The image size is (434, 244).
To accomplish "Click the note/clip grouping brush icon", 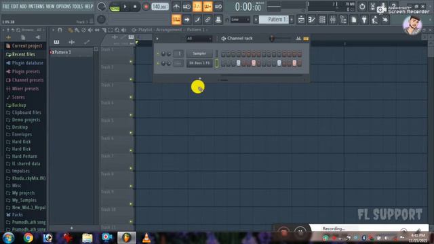I will click(197, 20).
